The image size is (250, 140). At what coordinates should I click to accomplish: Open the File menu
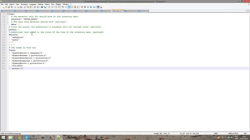click(x=2, y=4)
